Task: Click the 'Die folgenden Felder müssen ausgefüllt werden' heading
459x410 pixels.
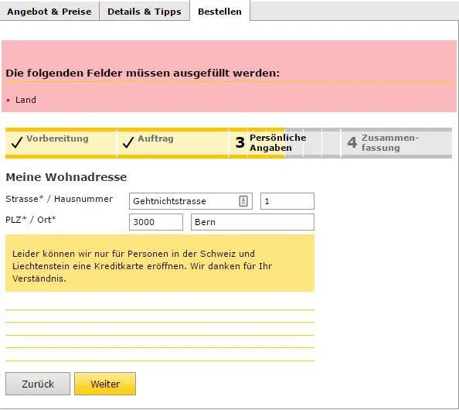Action: (x=142, y=73)
